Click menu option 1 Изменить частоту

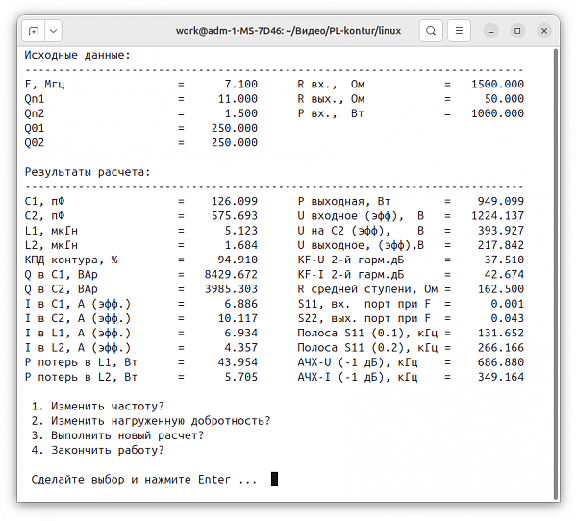pos(96,406)
